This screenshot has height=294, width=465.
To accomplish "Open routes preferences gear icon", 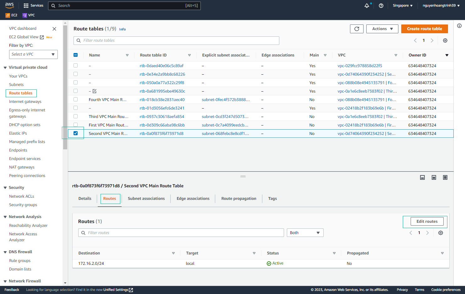I will pos(441,233).
